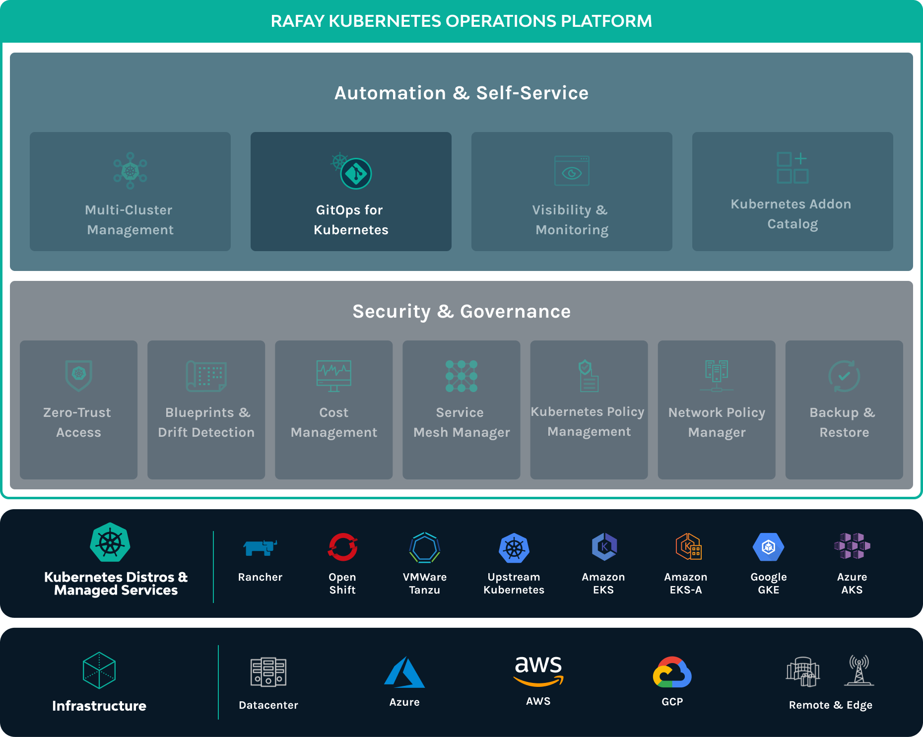Click the Security & Governance heading
This screenshot has width=923, height=737.
(x=461, y=312)
